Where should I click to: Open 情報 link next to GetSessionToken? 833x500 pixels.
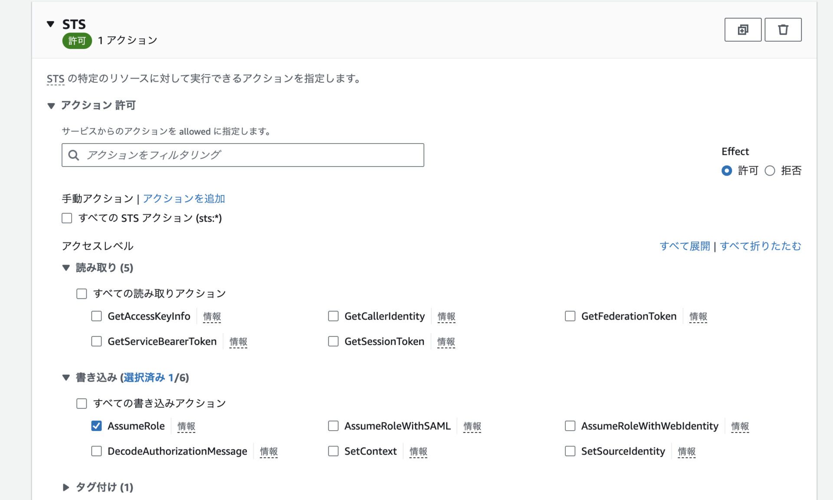[446, 342]
